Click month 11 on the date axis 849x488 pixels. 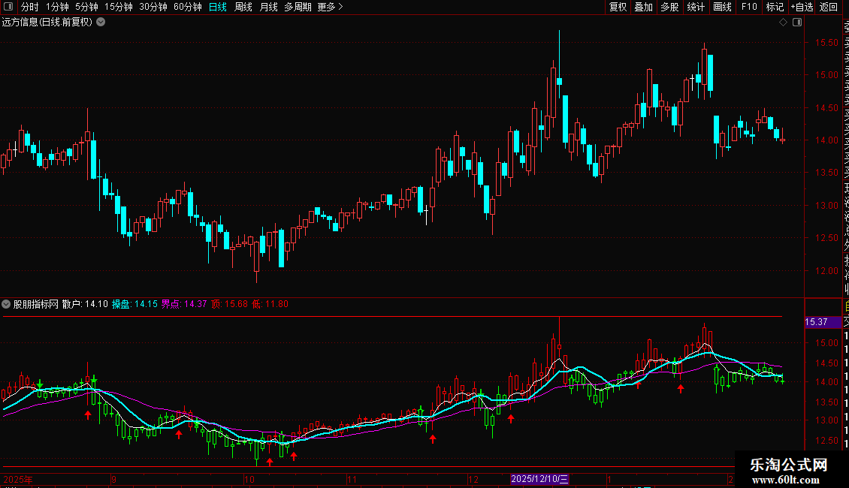point(352,479)
